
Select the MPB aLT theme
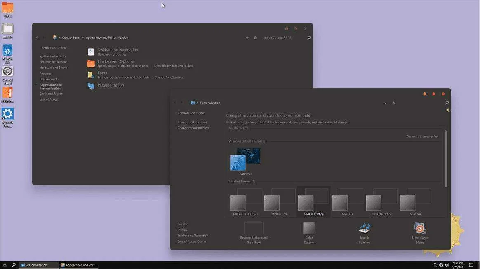coord(348,202)
